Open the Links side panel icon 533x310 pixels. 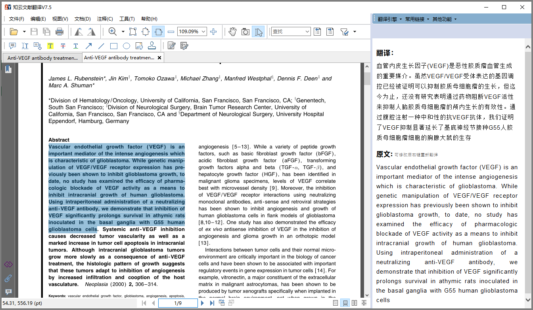(x=8, y=264)
